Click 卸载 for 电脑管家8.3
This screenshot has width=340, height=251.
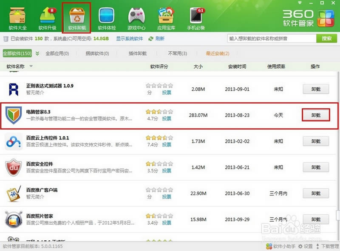(316, 115)
